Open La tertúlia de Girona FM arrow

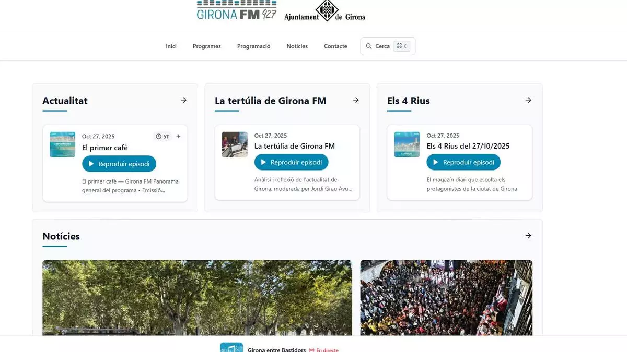tap(356, 100)
